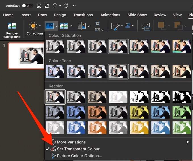The height and width of the screenshot is (161, 193).
Task: Click the Bring Forward icon
Action: pyautogui.click(x=162, y=26)
